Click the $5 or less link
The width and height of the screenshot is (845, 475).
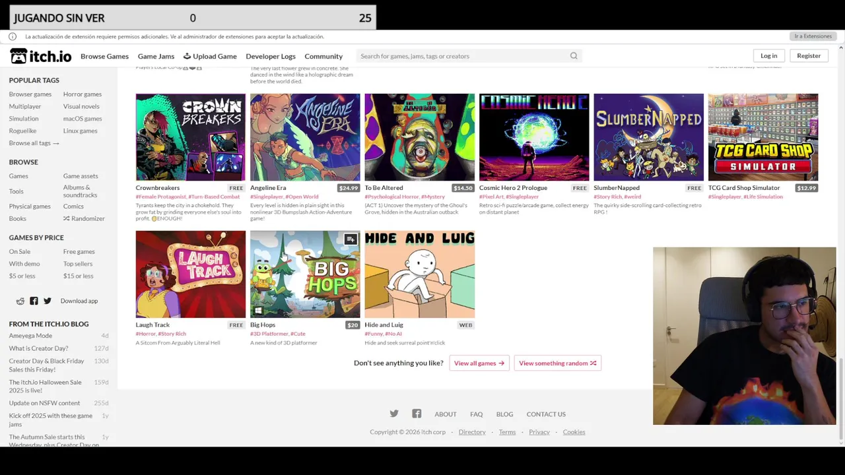tap(22, 276)
